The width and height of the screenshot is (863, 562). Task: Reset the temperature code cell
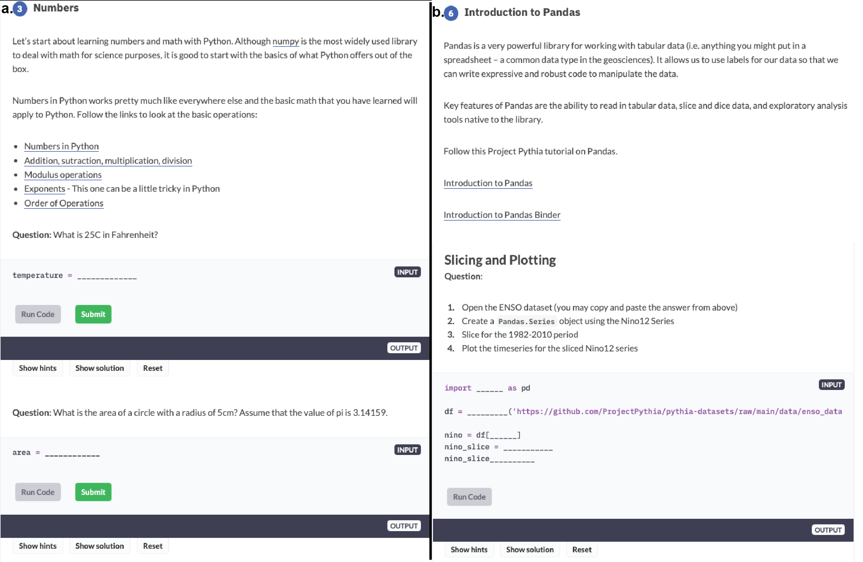pos(153,368)
